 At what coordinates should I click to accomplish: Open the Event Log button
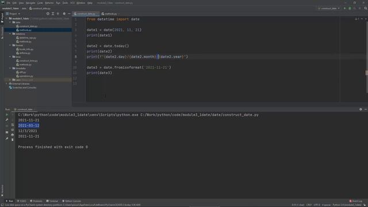356,201
